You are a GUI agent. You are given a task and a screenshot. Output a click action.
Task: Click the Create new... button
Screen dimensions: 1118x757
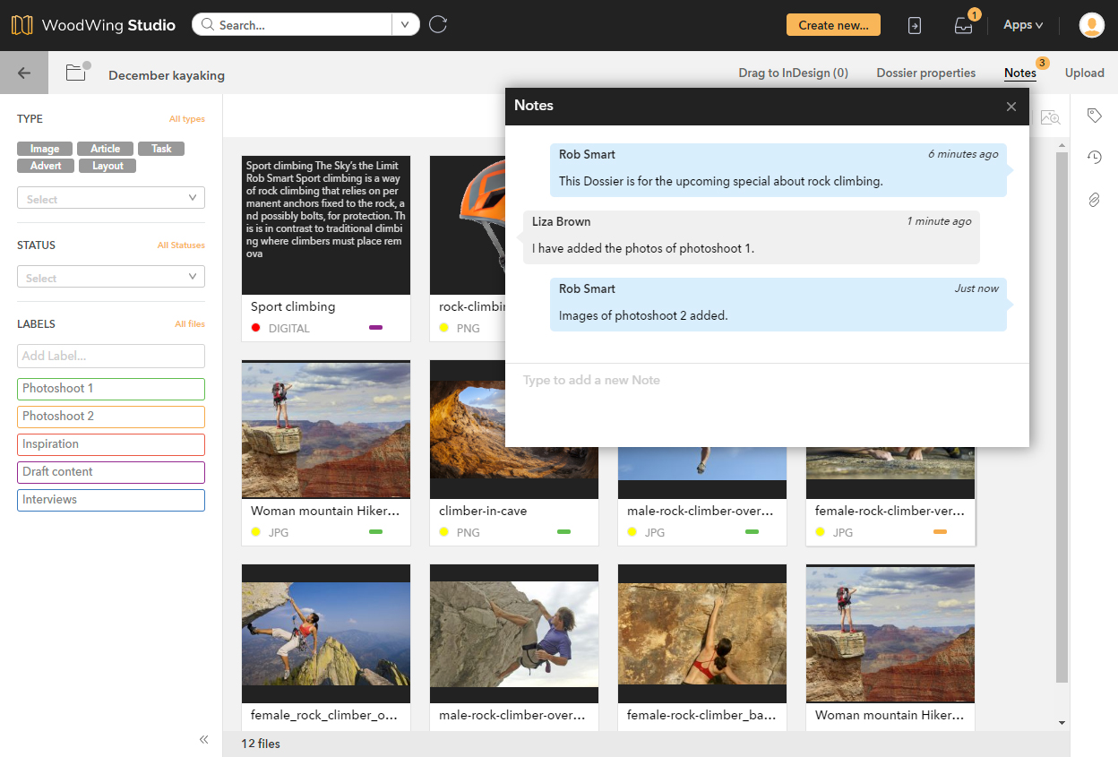click(x=833, y=25)
